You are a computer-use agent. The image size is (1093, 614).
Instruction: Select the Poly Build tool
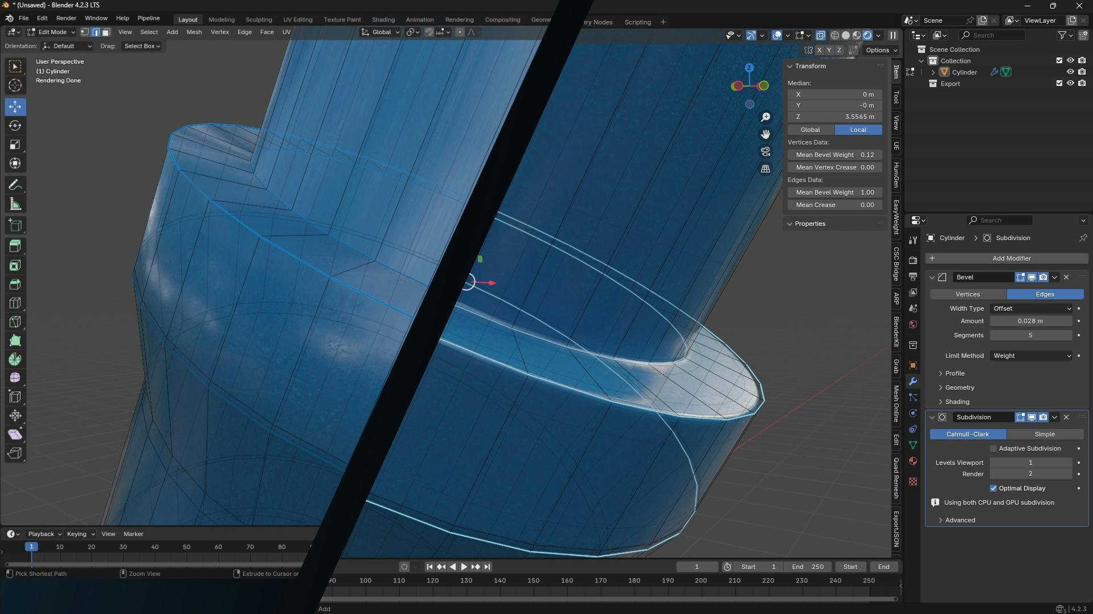click(x=15, y=340)
